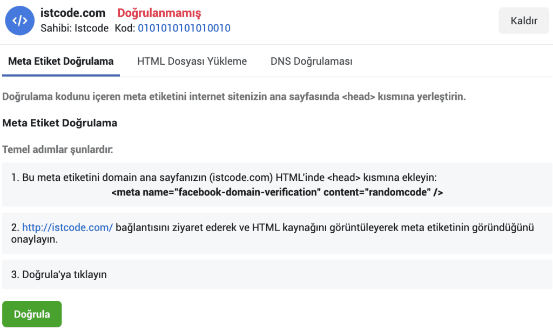
Task: Click the step 2 text after the link
Action: point(324,228)
